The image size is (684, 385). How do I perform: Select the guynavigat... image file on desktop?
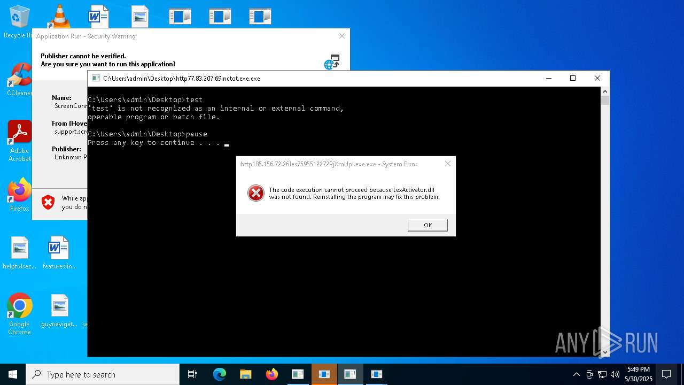click(59, 311)
